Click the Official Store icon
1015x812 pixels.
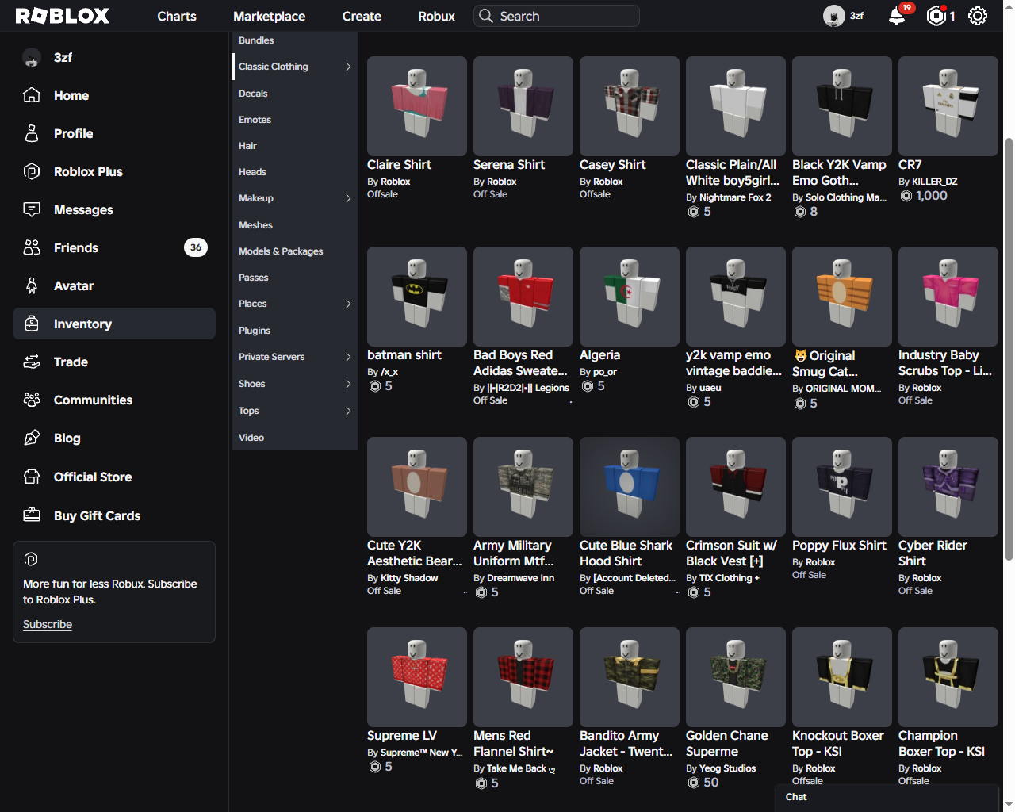click(x=32, y=477)
